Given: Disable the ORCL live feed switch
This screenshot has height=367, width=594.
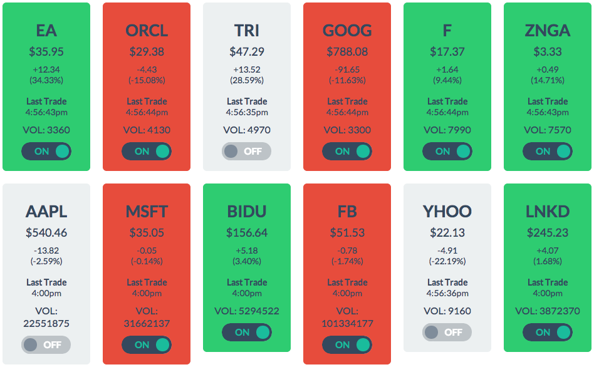Looking at the screenshot, I should coord(147,151).
